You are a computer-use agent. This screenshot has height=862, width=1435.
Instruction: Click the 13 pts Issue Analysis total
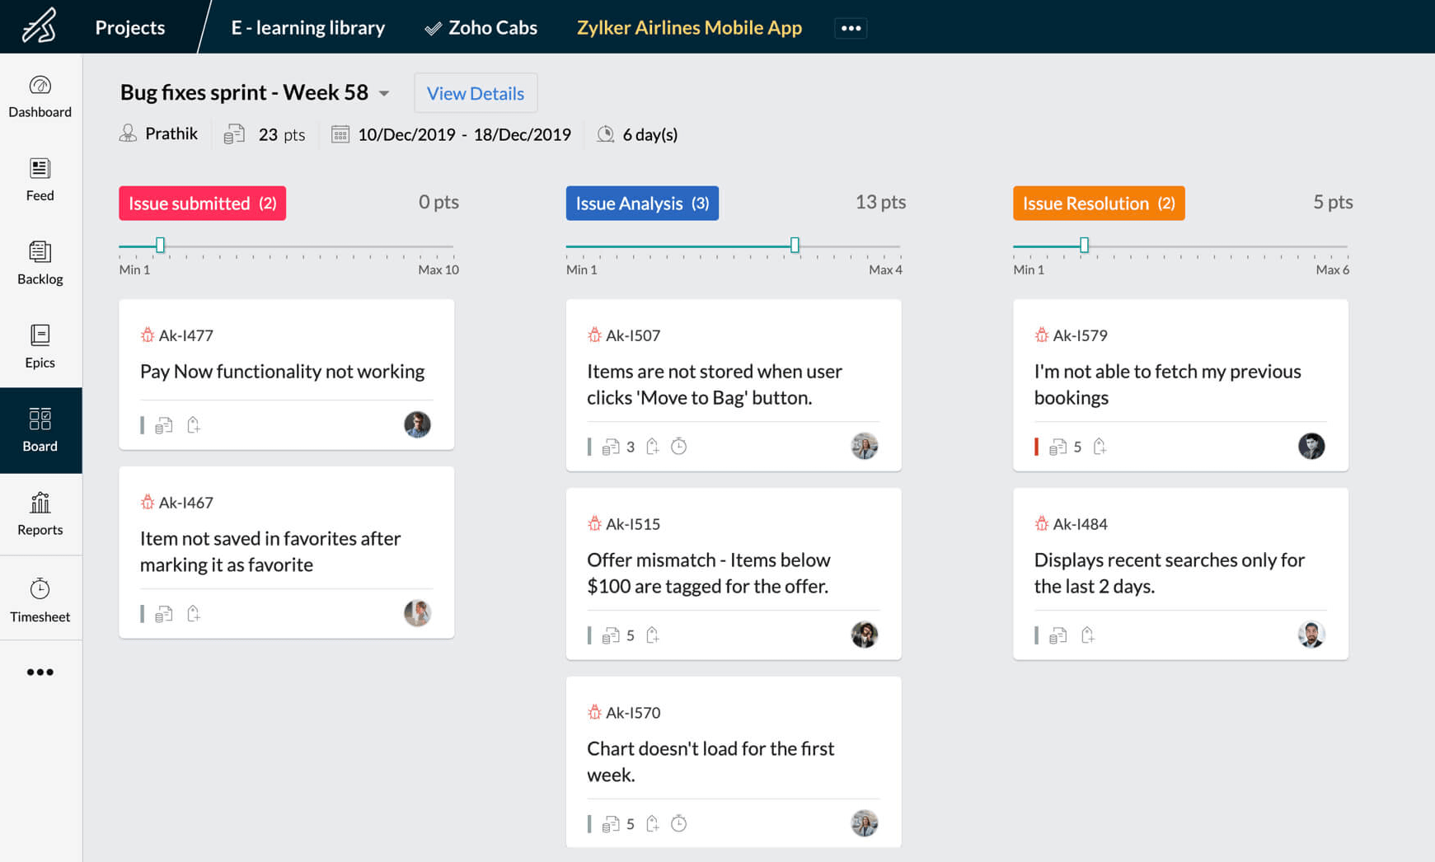coord(880,202)
